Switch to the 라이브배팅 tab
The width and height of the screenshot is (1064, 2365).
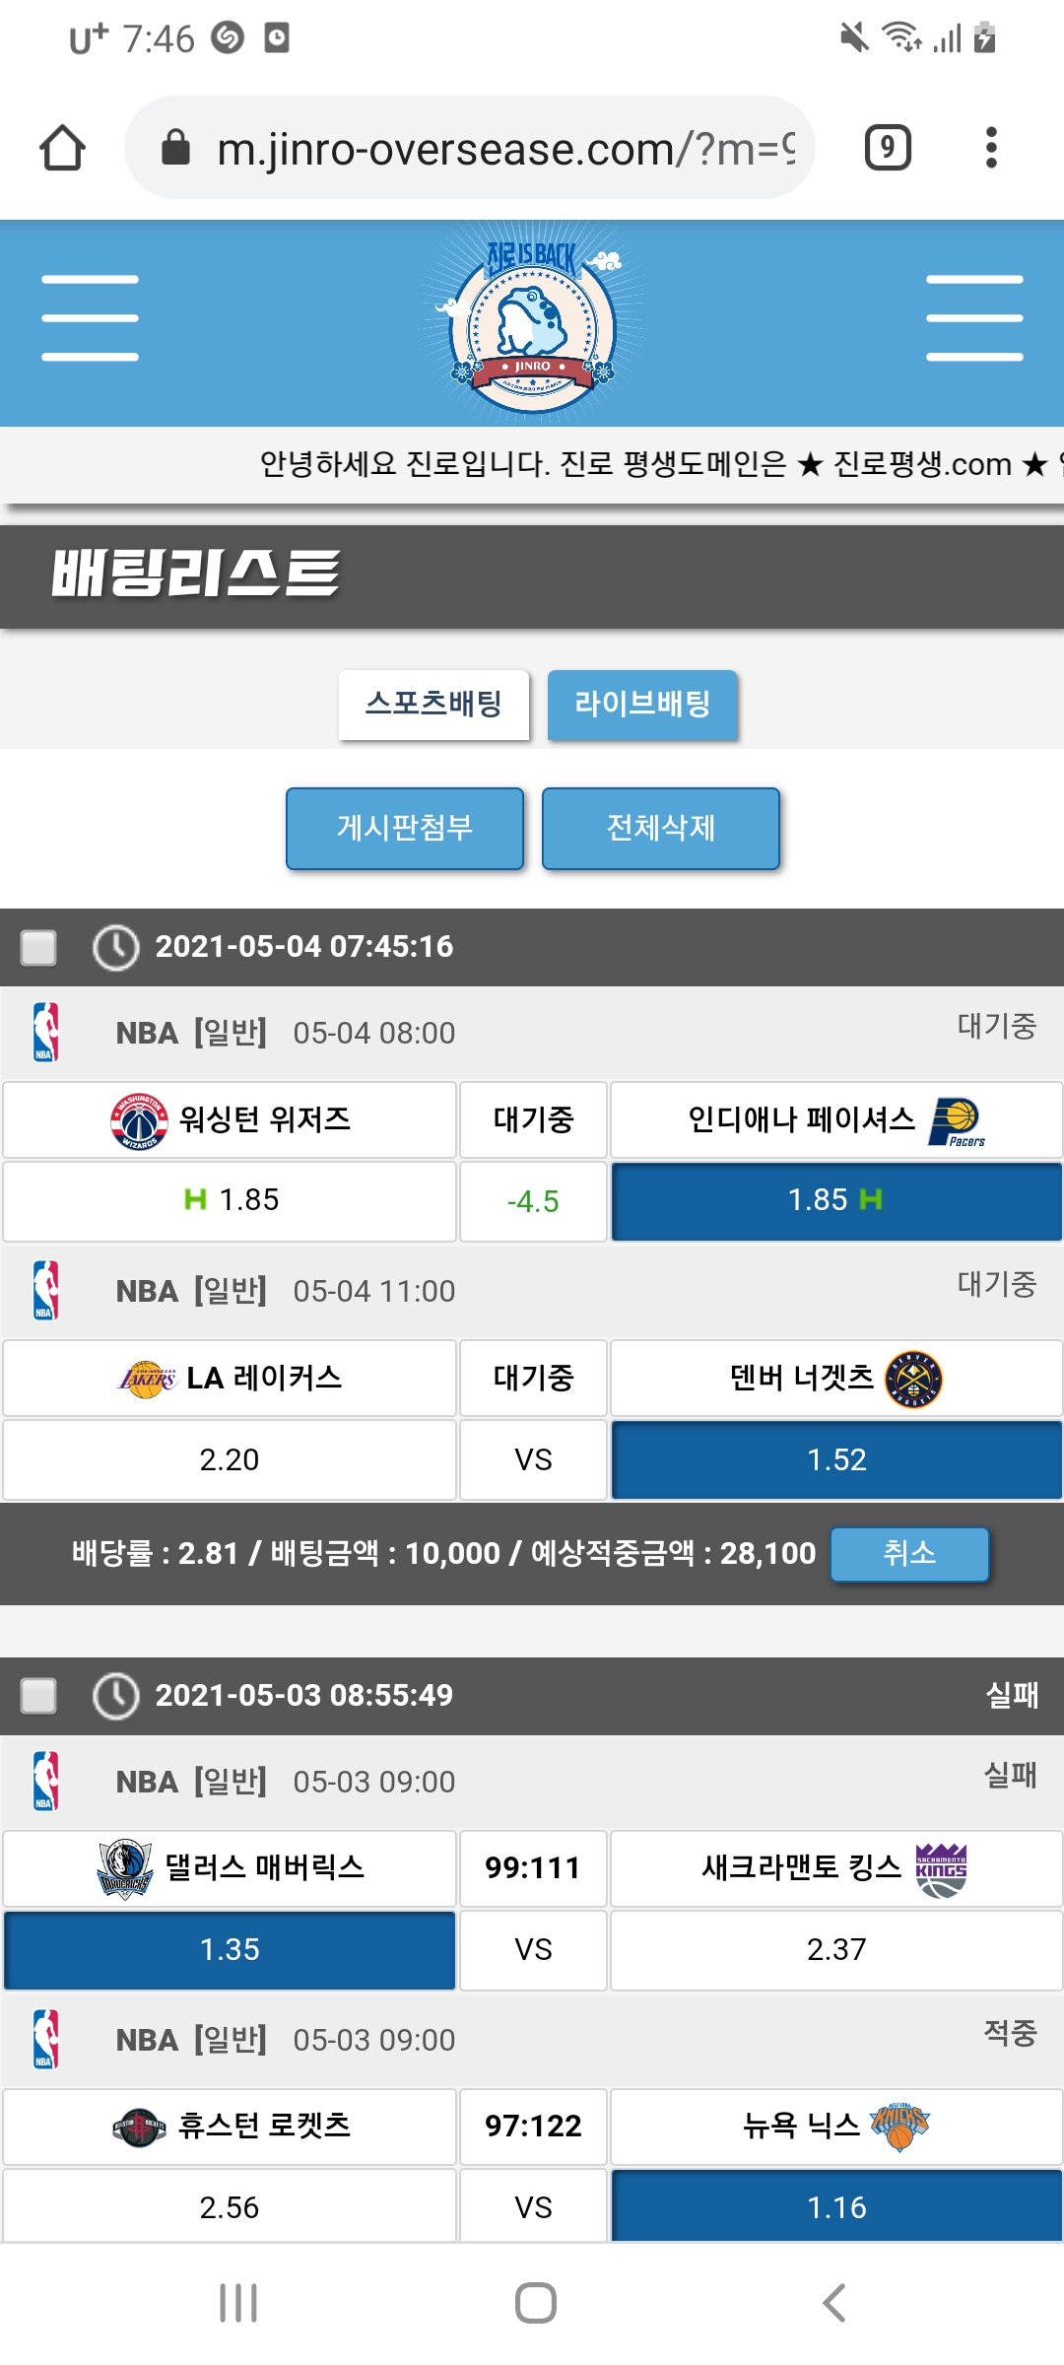tap(642, 704)
